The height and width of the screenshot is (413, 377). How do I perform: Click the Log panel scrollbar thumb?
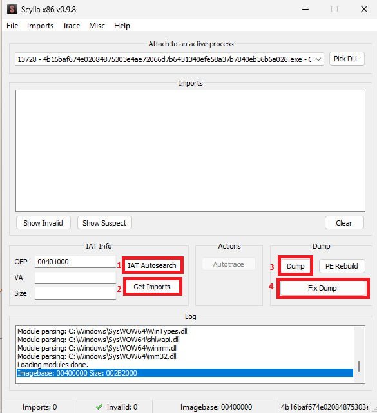359,366
